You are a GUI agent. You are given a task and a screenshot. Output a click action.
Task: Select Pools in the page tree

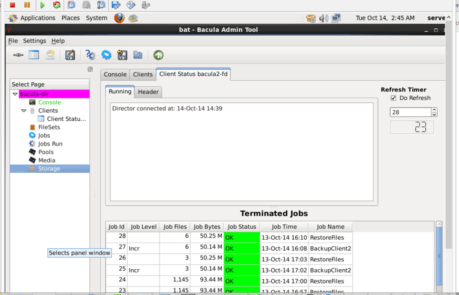click(46, 152)
